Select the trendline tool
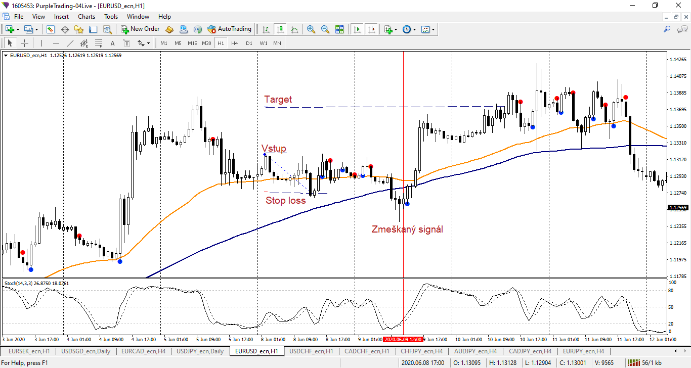Image resolution: width=691 pixels, height=368 pixels. [x=70, y=43]
